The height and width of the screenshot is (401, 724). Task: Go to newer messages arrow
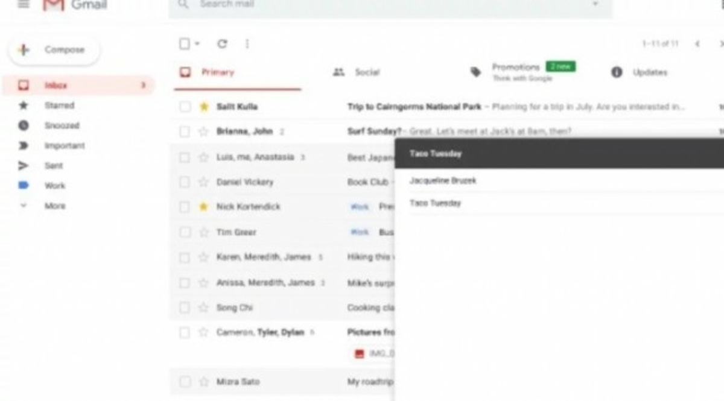pyautogui.click(x=697, y=44)
